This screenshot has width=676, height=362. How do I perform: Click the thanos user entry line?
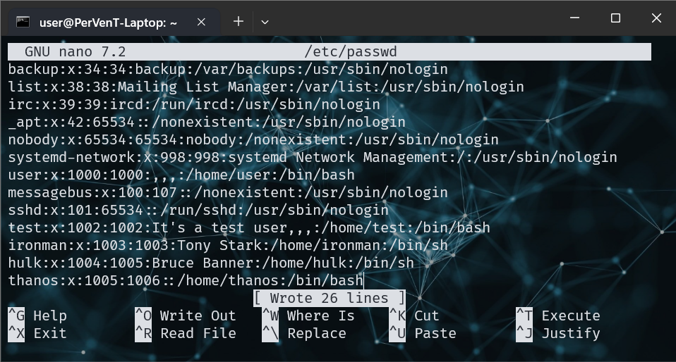[185, 280]
